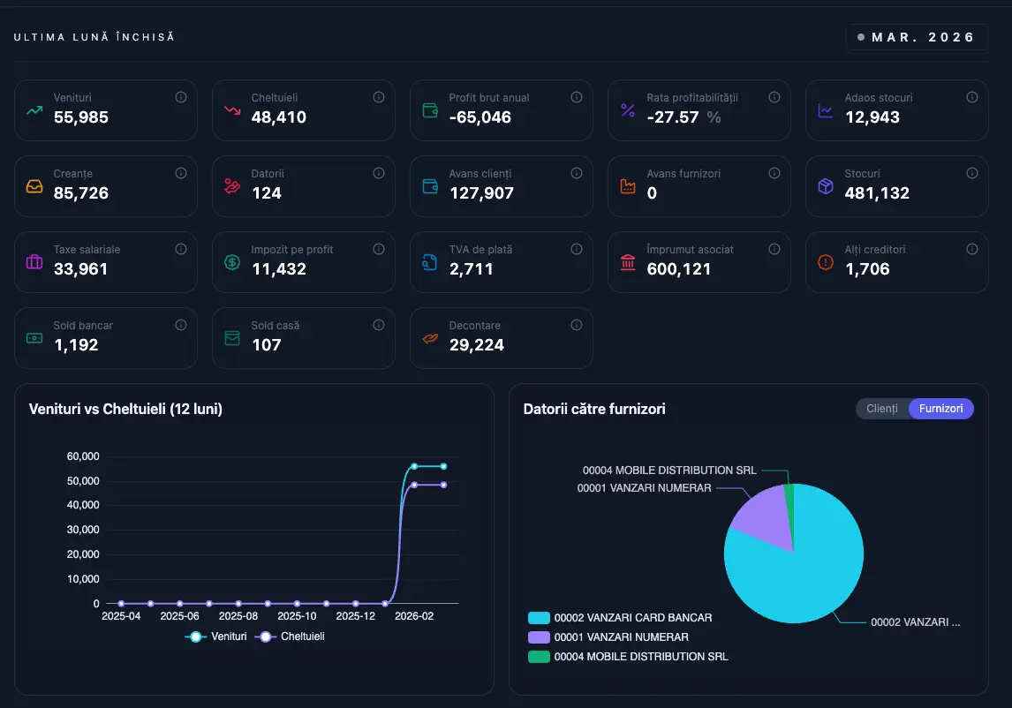Viewport: 1012px width, 708px height.
Task: Click the Sold bancar banknote icon
Action: pyautogui.click(x=34, y=338)
